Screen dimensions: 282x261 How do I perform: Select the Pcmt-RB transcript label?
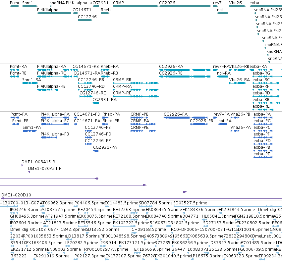[18, 73]
